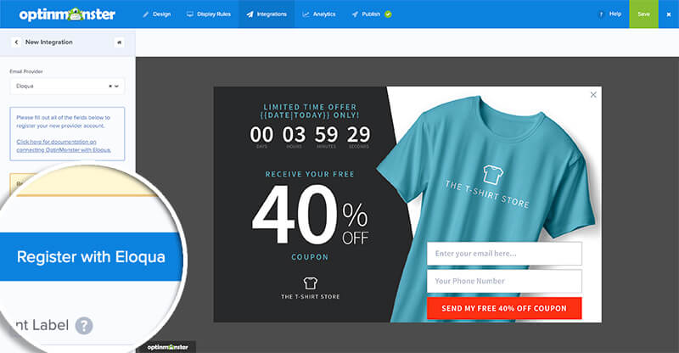
Task: Clear the Eloqua provider selection
Action: (110, 87)
